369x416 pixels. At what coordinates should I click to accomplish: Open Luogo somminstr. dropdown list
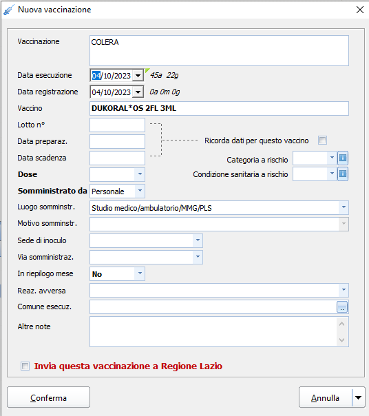pyautogui.click(x=344, y=207)
